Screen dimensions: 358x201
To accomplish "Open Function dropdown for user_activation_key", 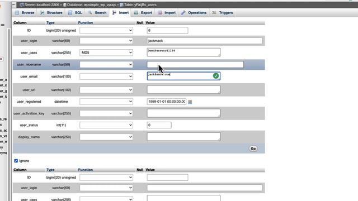I will coord(106,113).
